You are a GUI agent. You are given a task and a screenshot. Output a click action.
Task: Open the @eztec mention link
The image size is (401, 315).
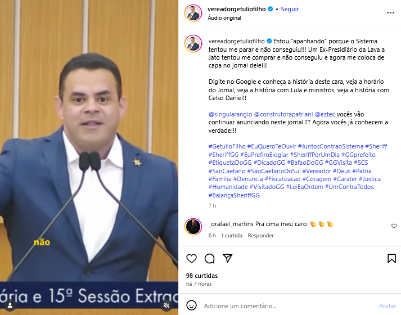point(325,114)
